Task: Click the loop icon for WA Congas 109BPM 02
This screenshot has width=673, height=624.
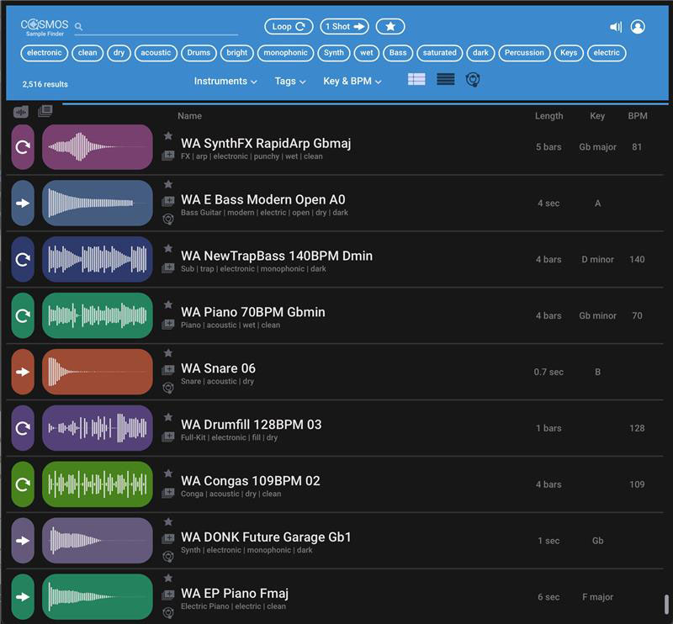Action: click(x=23, y=484)
